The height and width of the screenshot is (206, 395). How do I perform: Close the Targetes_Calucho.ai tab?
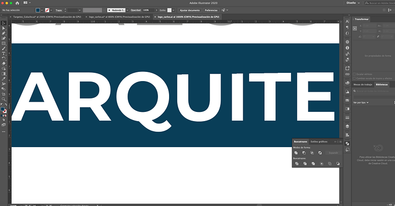coord(11,17)
